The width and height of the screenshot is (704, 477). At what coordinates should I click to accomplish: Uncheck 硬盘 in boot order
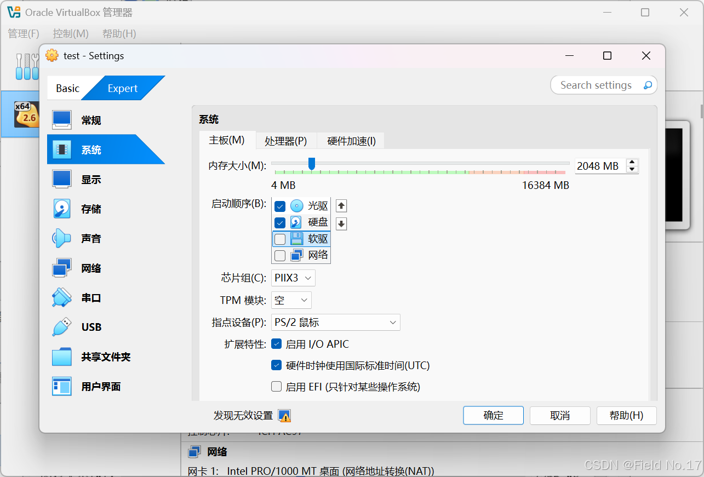point(280,223)
